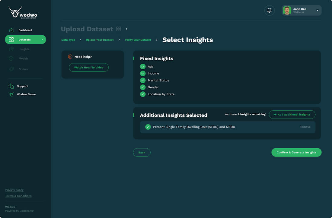Open the notifications bell
Viewport: 332px width, 218px height.
(x=269, y=10)
